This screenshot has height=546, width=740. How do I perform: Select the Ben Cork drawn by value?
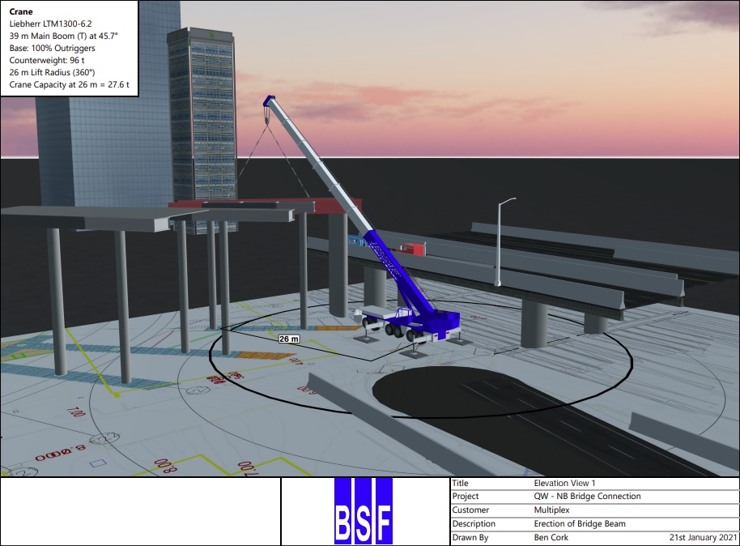point(552,537)
